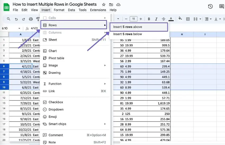Insert a Checkbox
Image resolution: width=225 pixels, height=145 pixels.
coord(75,102)
